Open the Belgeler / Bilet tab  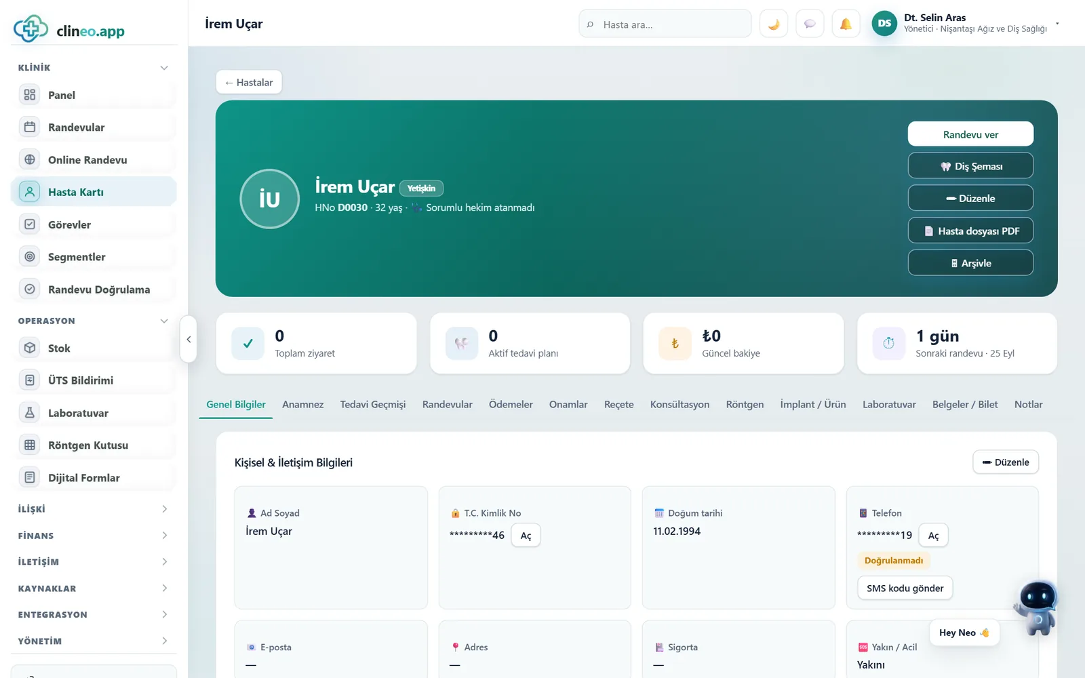click(x=965, y=404)
